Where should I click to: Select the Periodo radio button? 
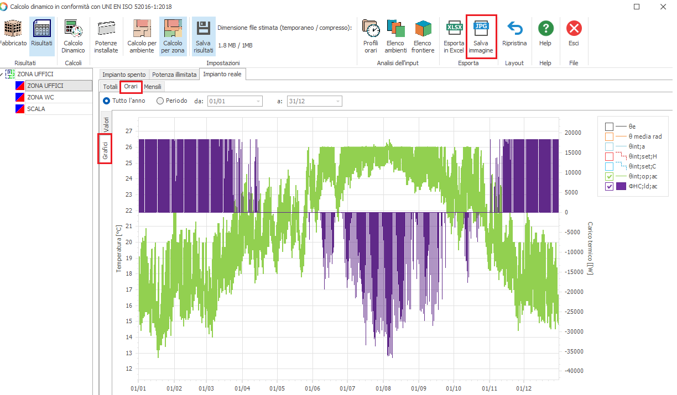(160, 101)
